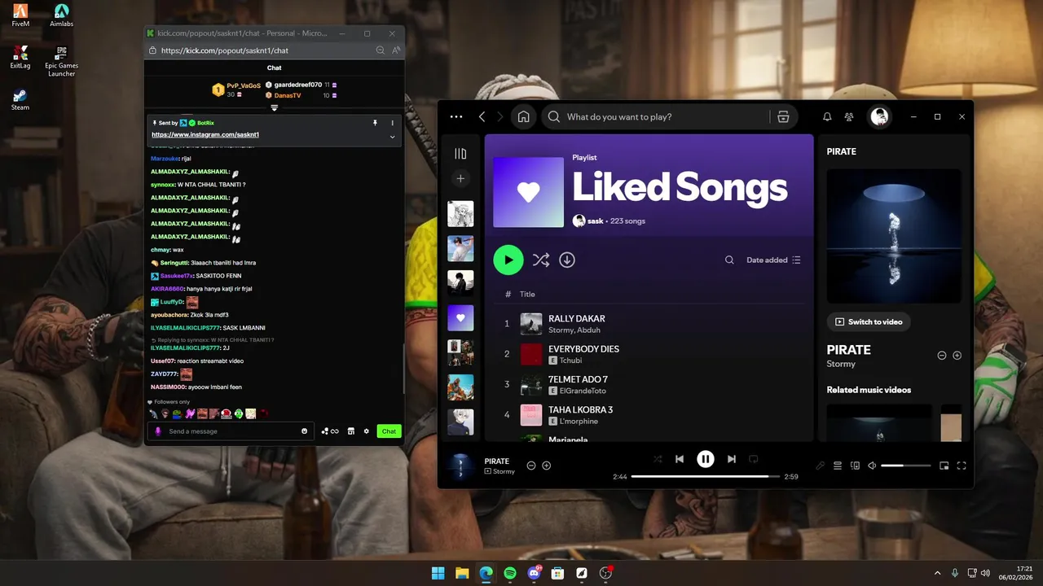The height and width of the screenshot is (586, 1043).
Task: Open the Browse icon in Spotify search bar
Action: click(x=783, y=116)
